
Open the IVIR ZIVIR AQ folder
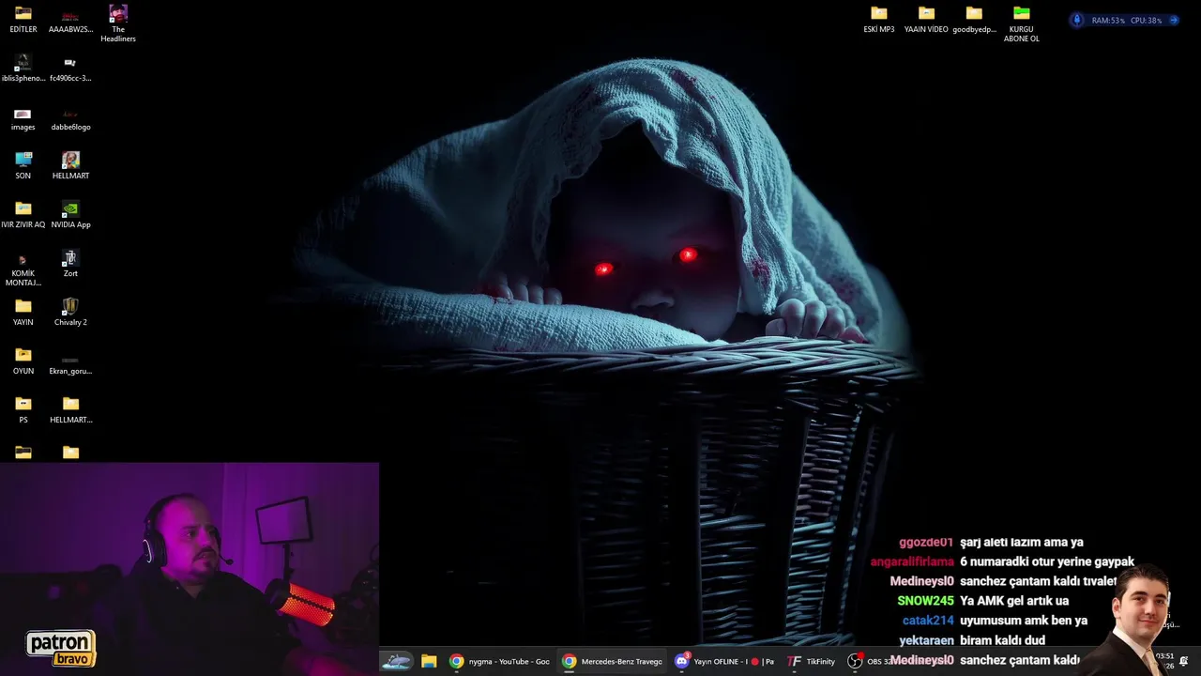point(23,215)
